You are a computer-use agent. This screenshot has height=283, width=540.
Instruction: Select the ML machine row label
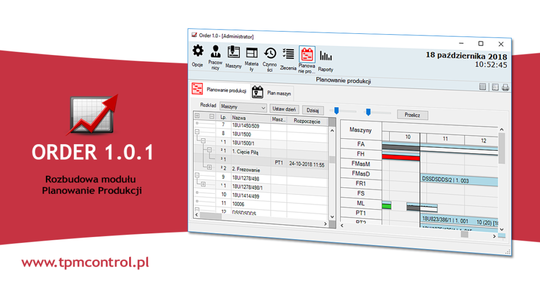[361, 203]
